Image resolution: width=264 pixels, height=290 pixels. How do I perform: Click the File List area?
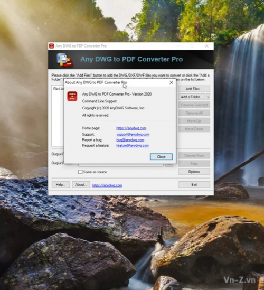pos(58,116)
